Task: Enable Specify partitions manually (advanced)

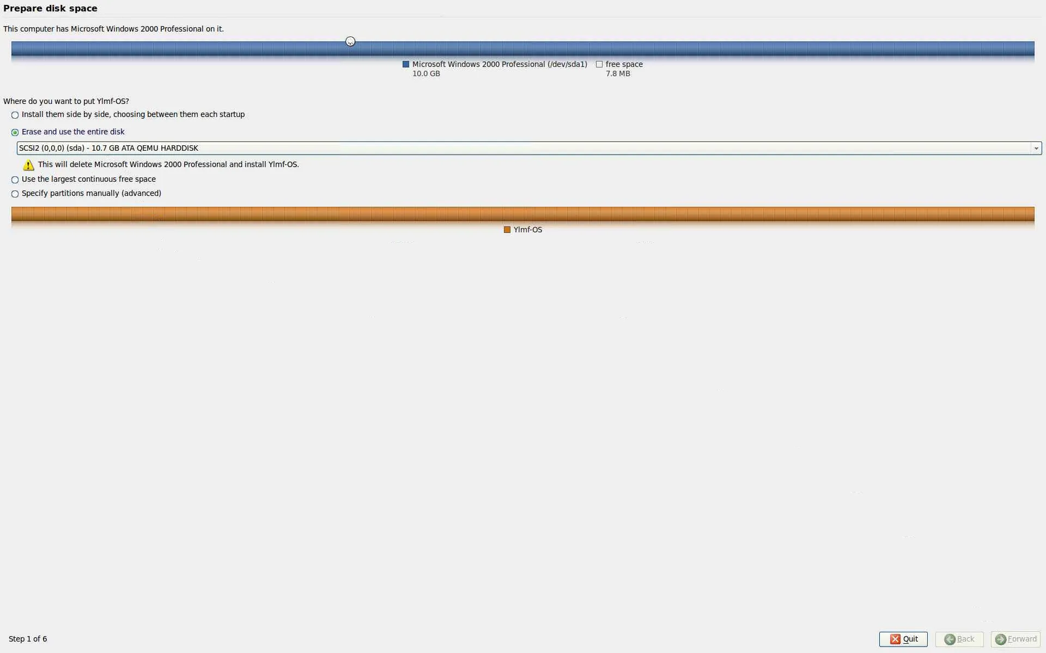Action: tap(15, 194)
